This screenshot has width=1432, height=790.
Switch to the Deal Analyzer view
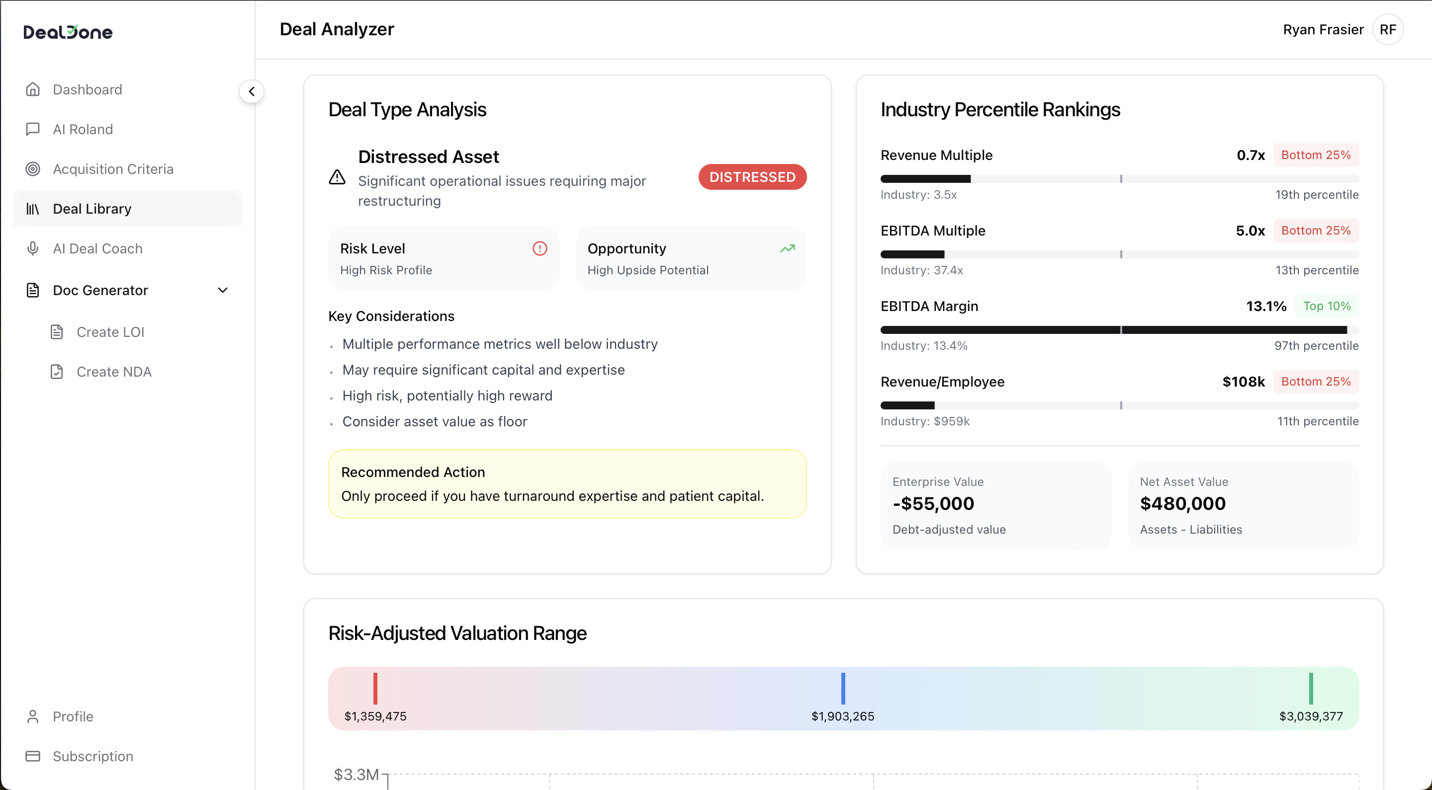[336, 29]
